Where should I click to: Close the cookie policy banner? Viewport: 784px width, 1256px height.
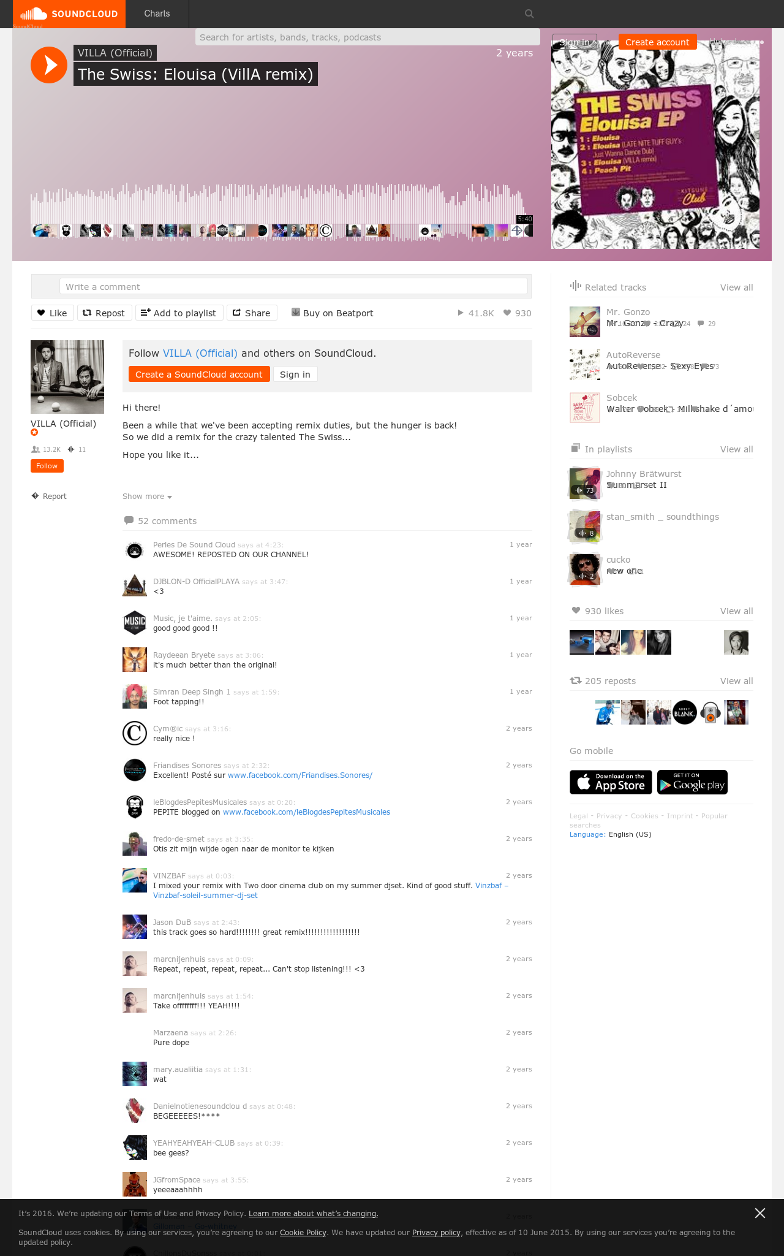click(x=760, y=1213)
